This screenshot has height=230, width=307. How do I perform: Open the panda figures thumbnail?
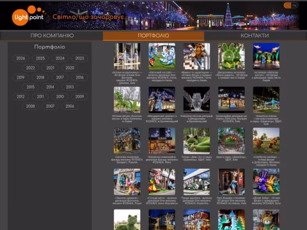coord(196,182)
